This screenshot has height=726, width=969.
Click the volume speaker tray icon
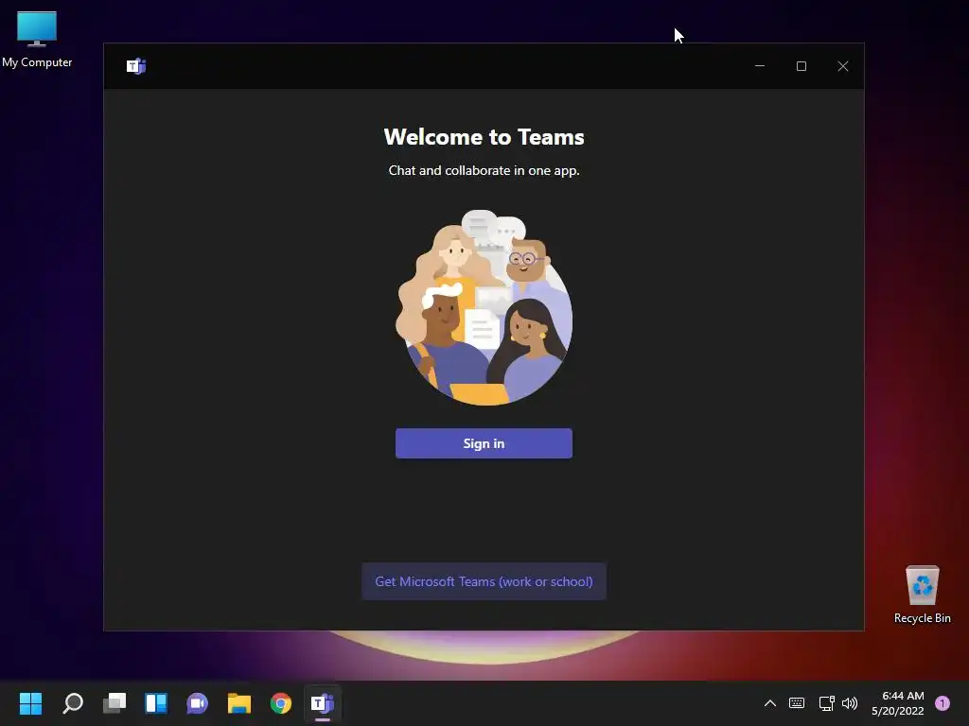pyautogui.click(x=850, y=703)
